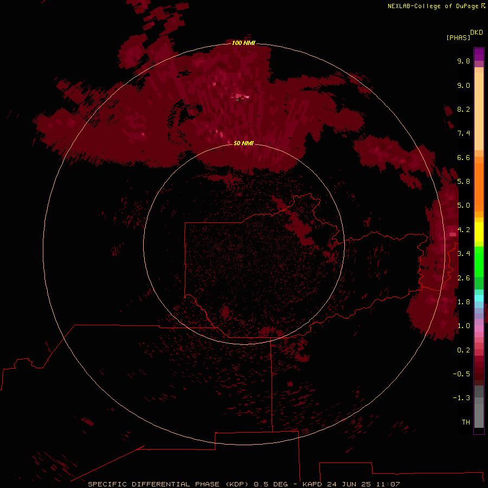488x488 pixels.
Task: Click the KAPD radar site identifier
Action: point(312,484)
